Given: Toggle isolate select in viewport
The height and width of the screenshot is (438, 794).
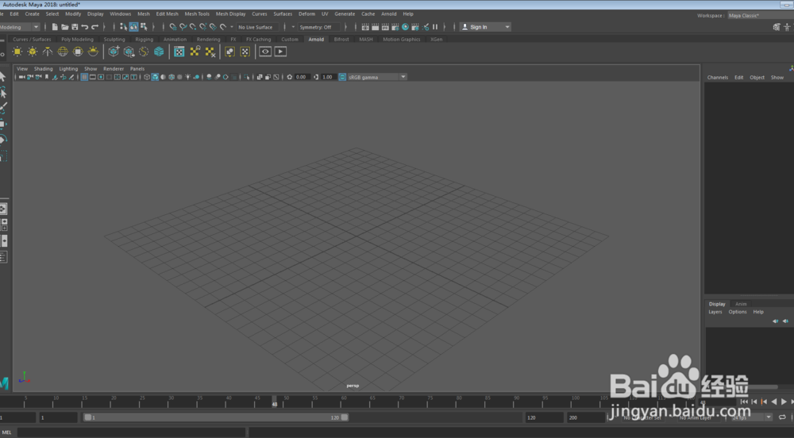Looking at the screenshot, I should (247, 77).
